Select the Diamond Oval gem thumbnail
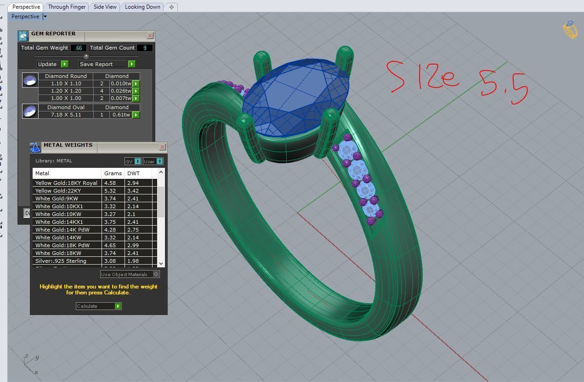Image resolution: width=584 pixels, height=382 pixels. tap(30, 111)
